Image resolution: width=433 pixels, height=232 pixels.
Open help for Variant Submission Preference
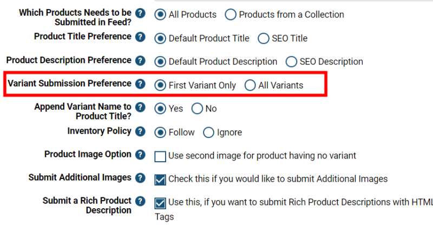[x=140, y=84]
